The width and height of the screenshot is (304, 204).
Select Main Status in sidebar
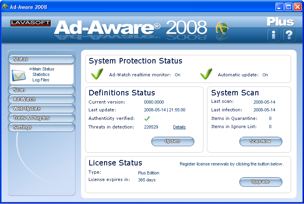(43, 69)
